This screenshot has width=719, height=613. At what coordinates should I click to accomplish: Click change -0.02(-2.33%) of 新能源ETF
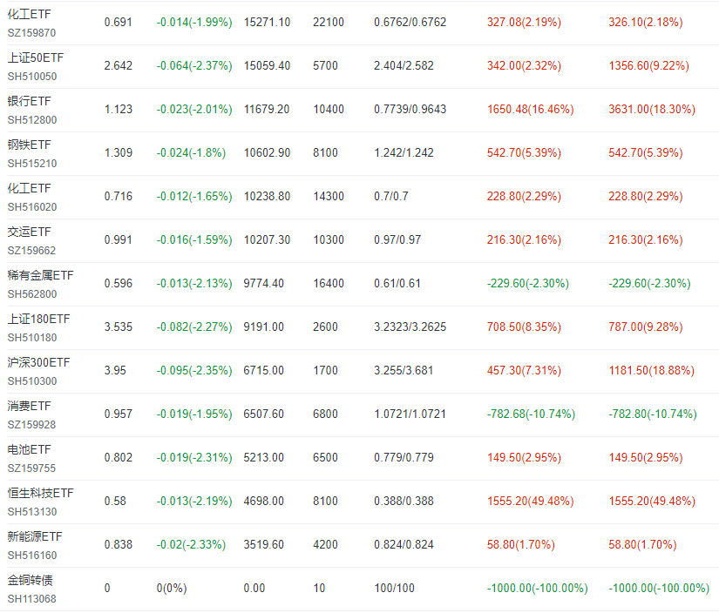point(191,545)
